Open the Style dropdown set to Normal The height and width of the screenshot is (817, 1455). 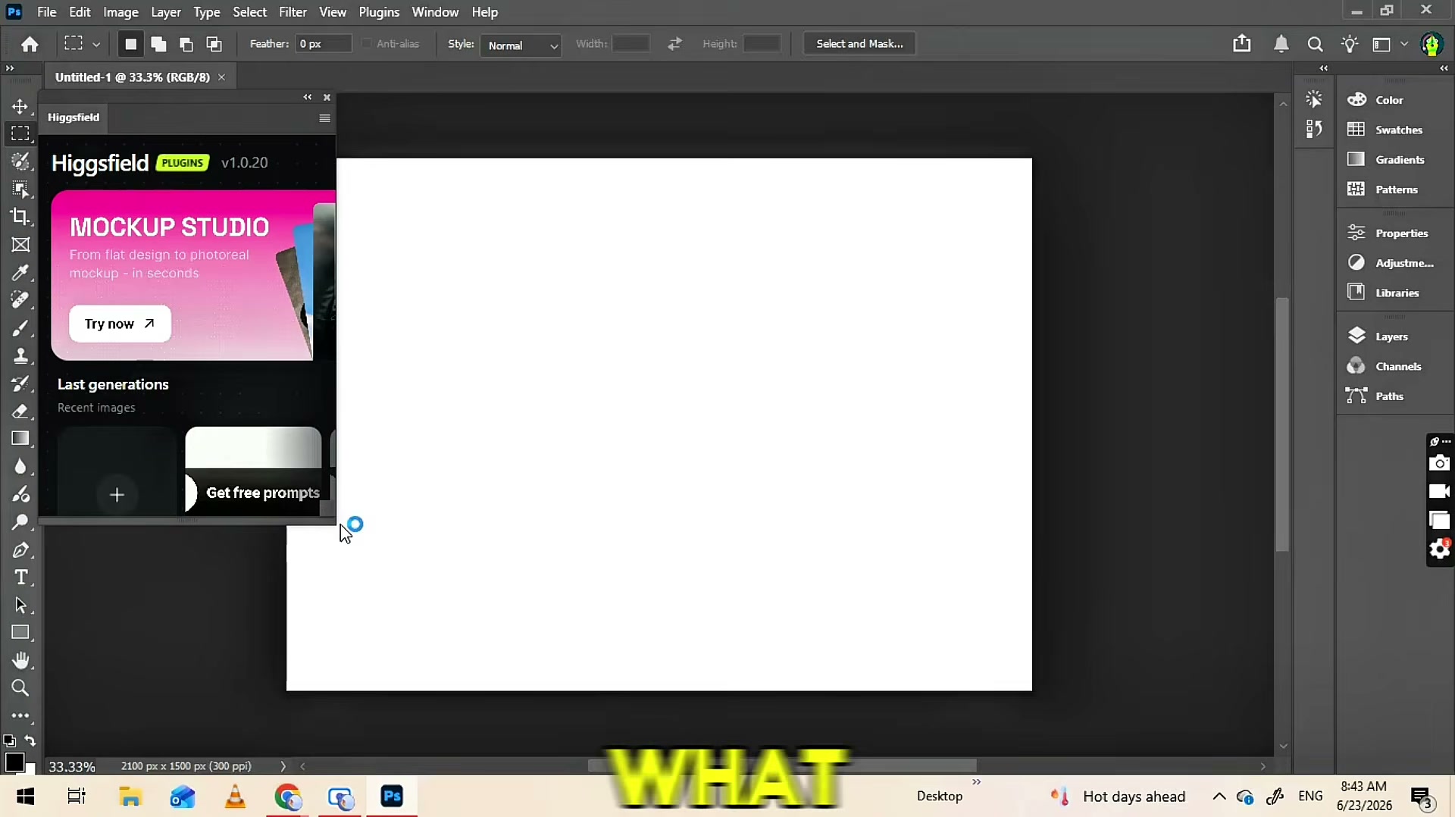(x=521, y=45)
